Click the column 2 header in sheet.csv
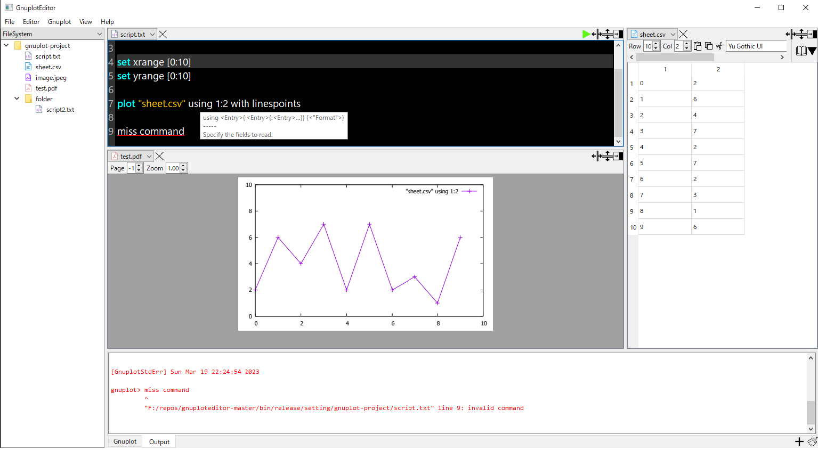 (x=718, y=69)
